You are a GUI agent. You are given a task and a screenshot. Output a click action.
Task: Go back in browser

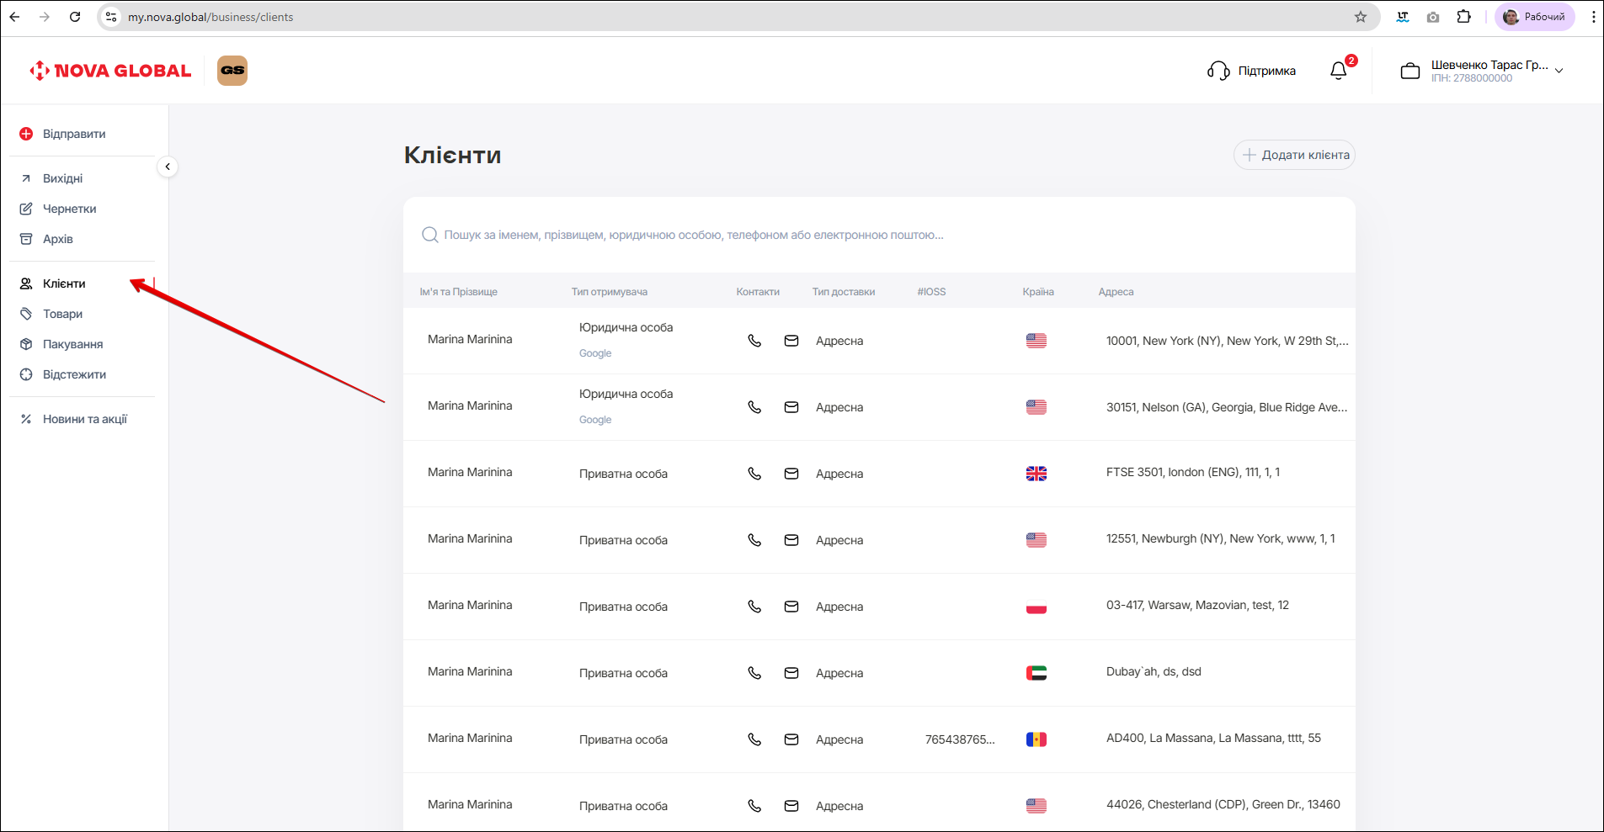click(15, 17)
